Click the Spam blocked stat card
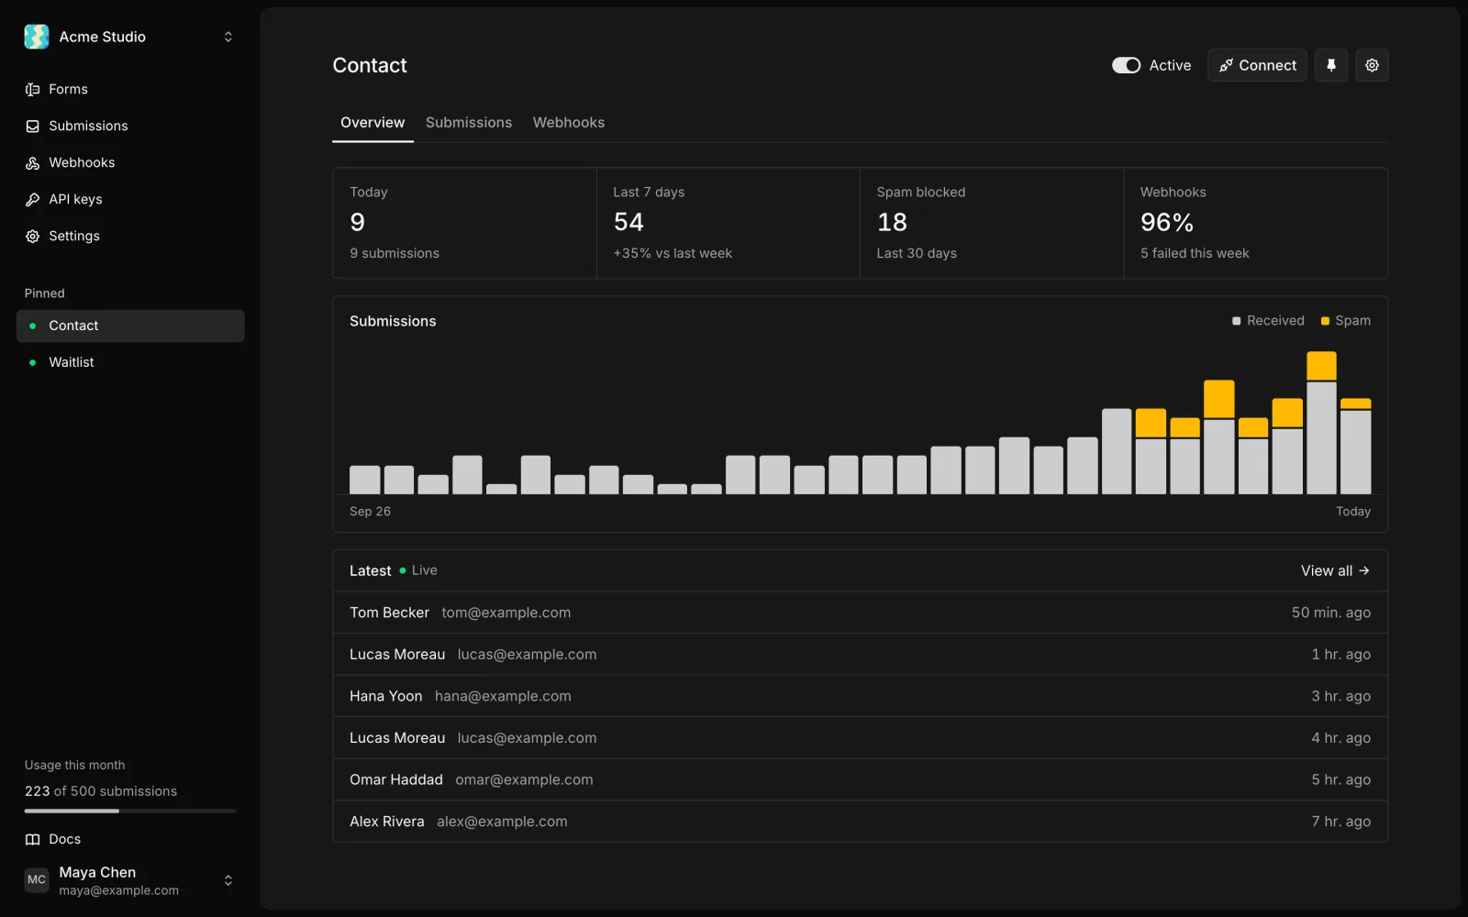 992,223
